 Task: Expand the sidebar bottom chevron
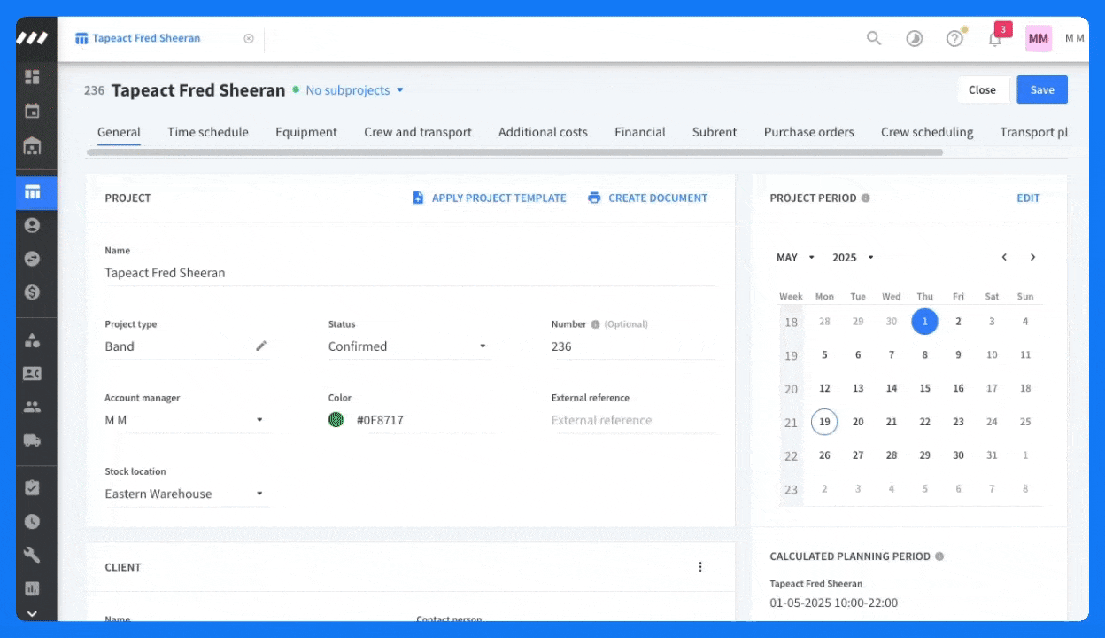tap(32, 613)
